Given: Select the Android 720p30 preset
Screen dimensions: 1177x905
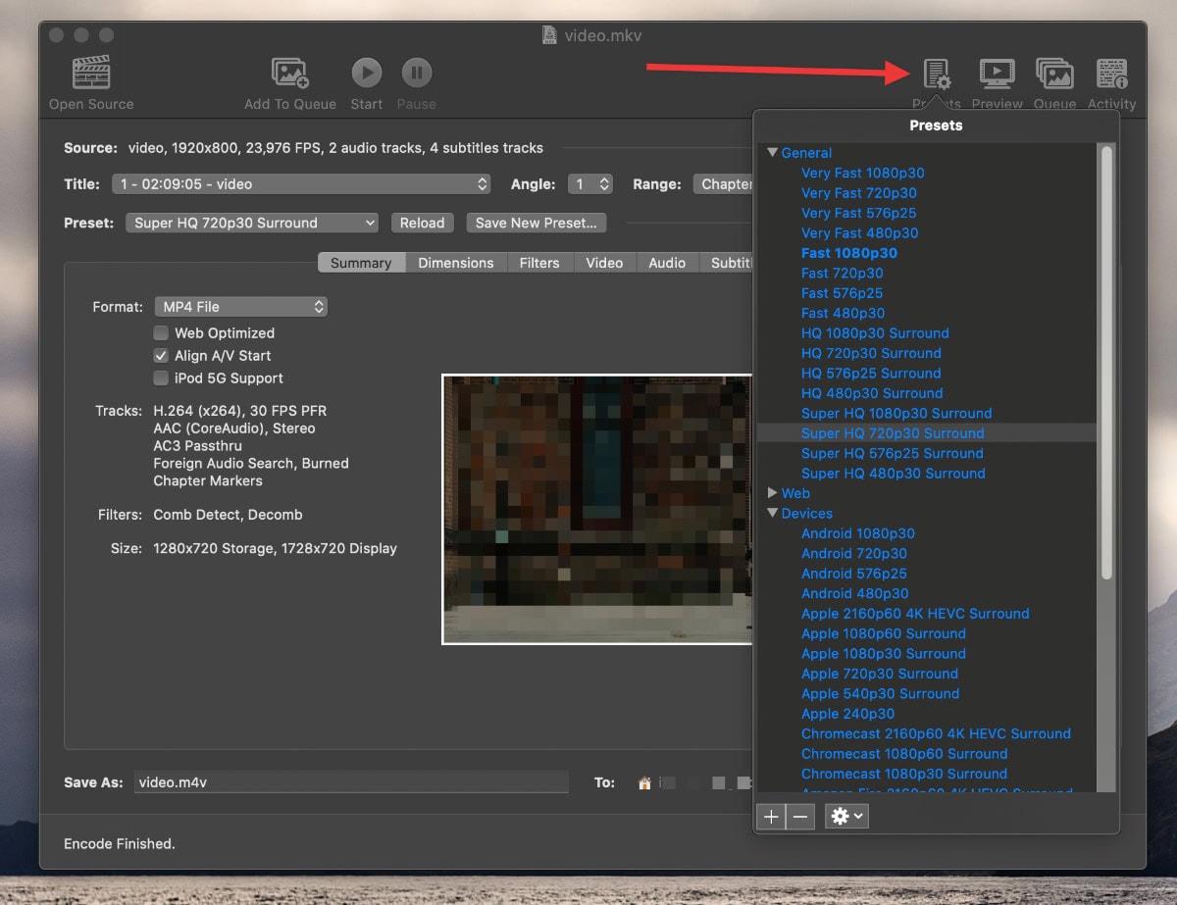Looking at the screenshot, I should point(854,554).
